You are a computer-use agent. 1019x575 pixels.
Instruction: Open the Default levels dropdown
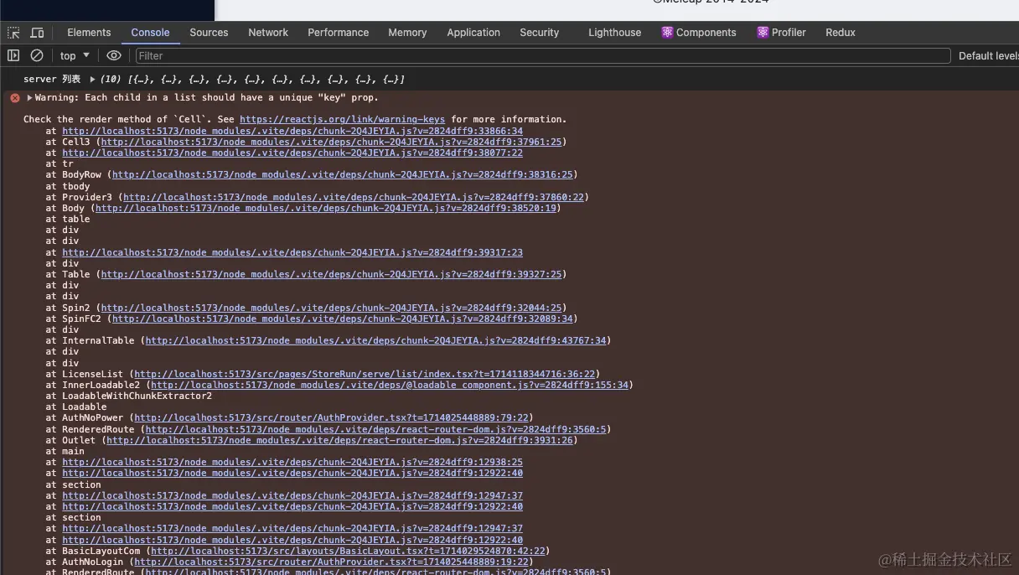click(988, 55)
